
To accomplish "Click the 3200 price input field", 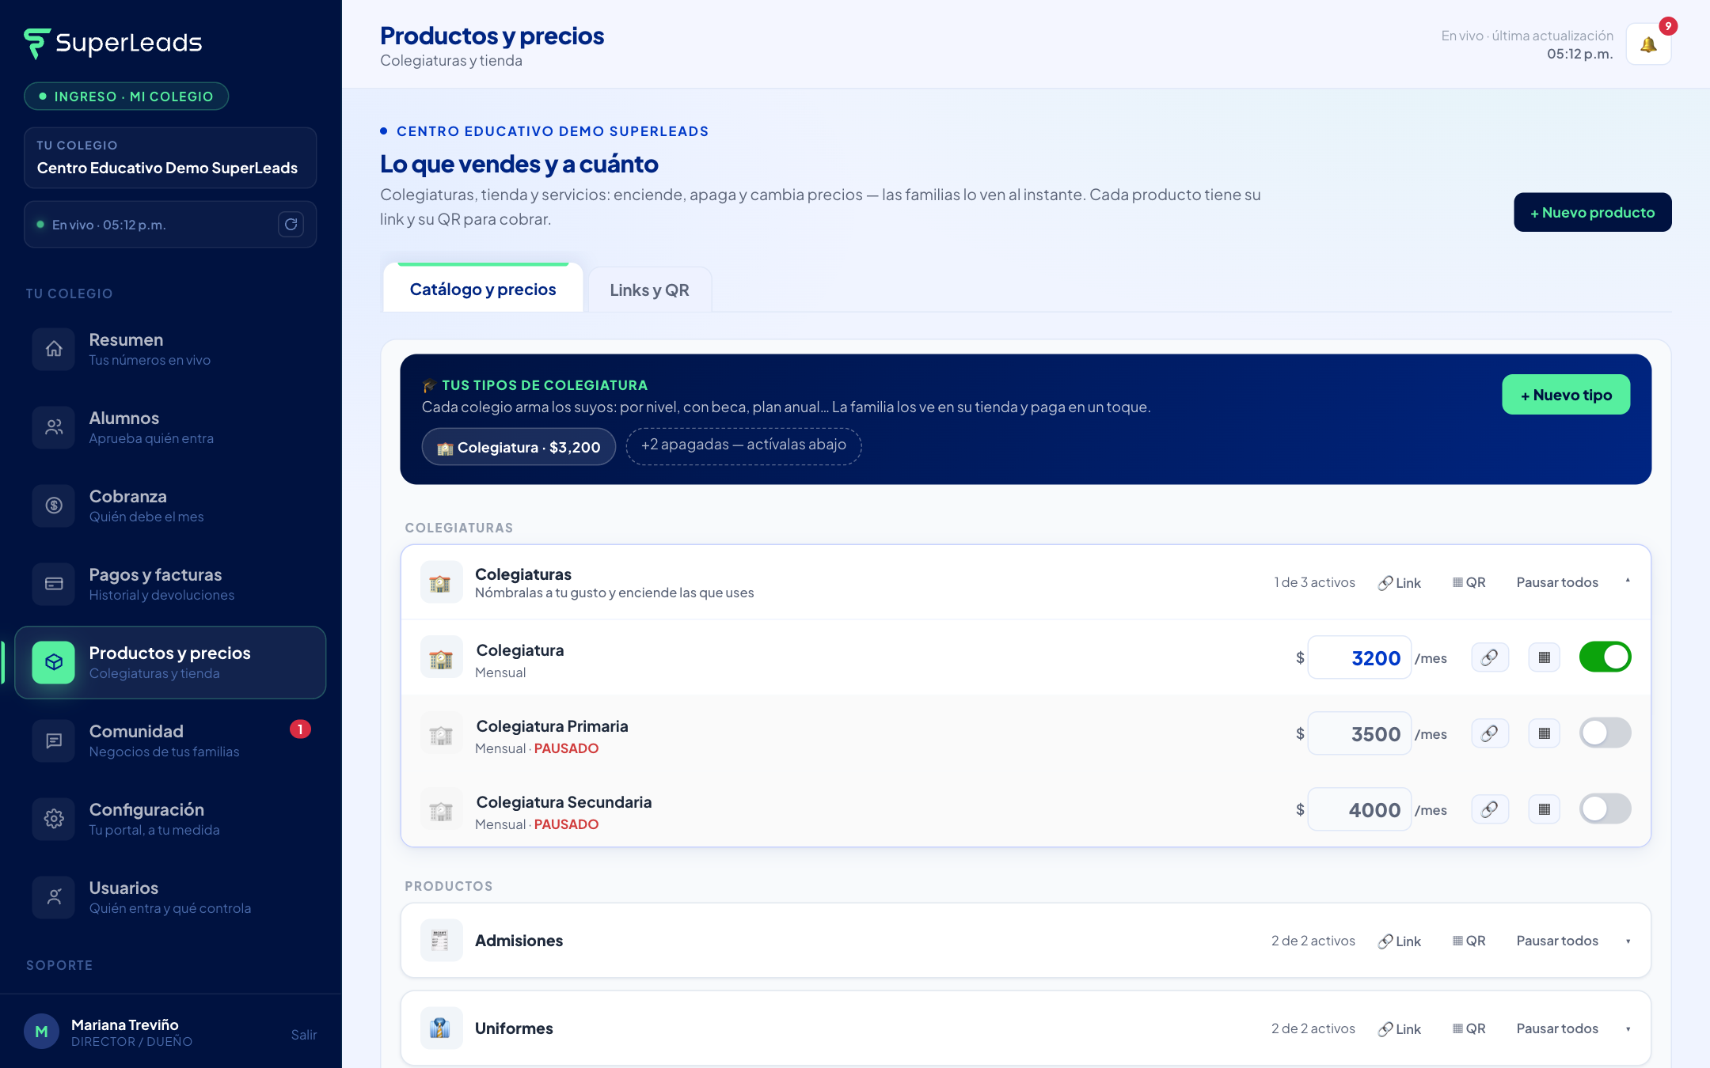I will pyautogui.click(x=1359, y=657).
